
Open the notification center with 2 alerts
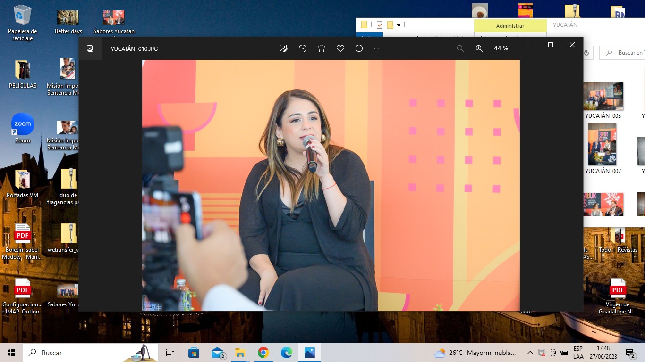(x=630, y=353)
